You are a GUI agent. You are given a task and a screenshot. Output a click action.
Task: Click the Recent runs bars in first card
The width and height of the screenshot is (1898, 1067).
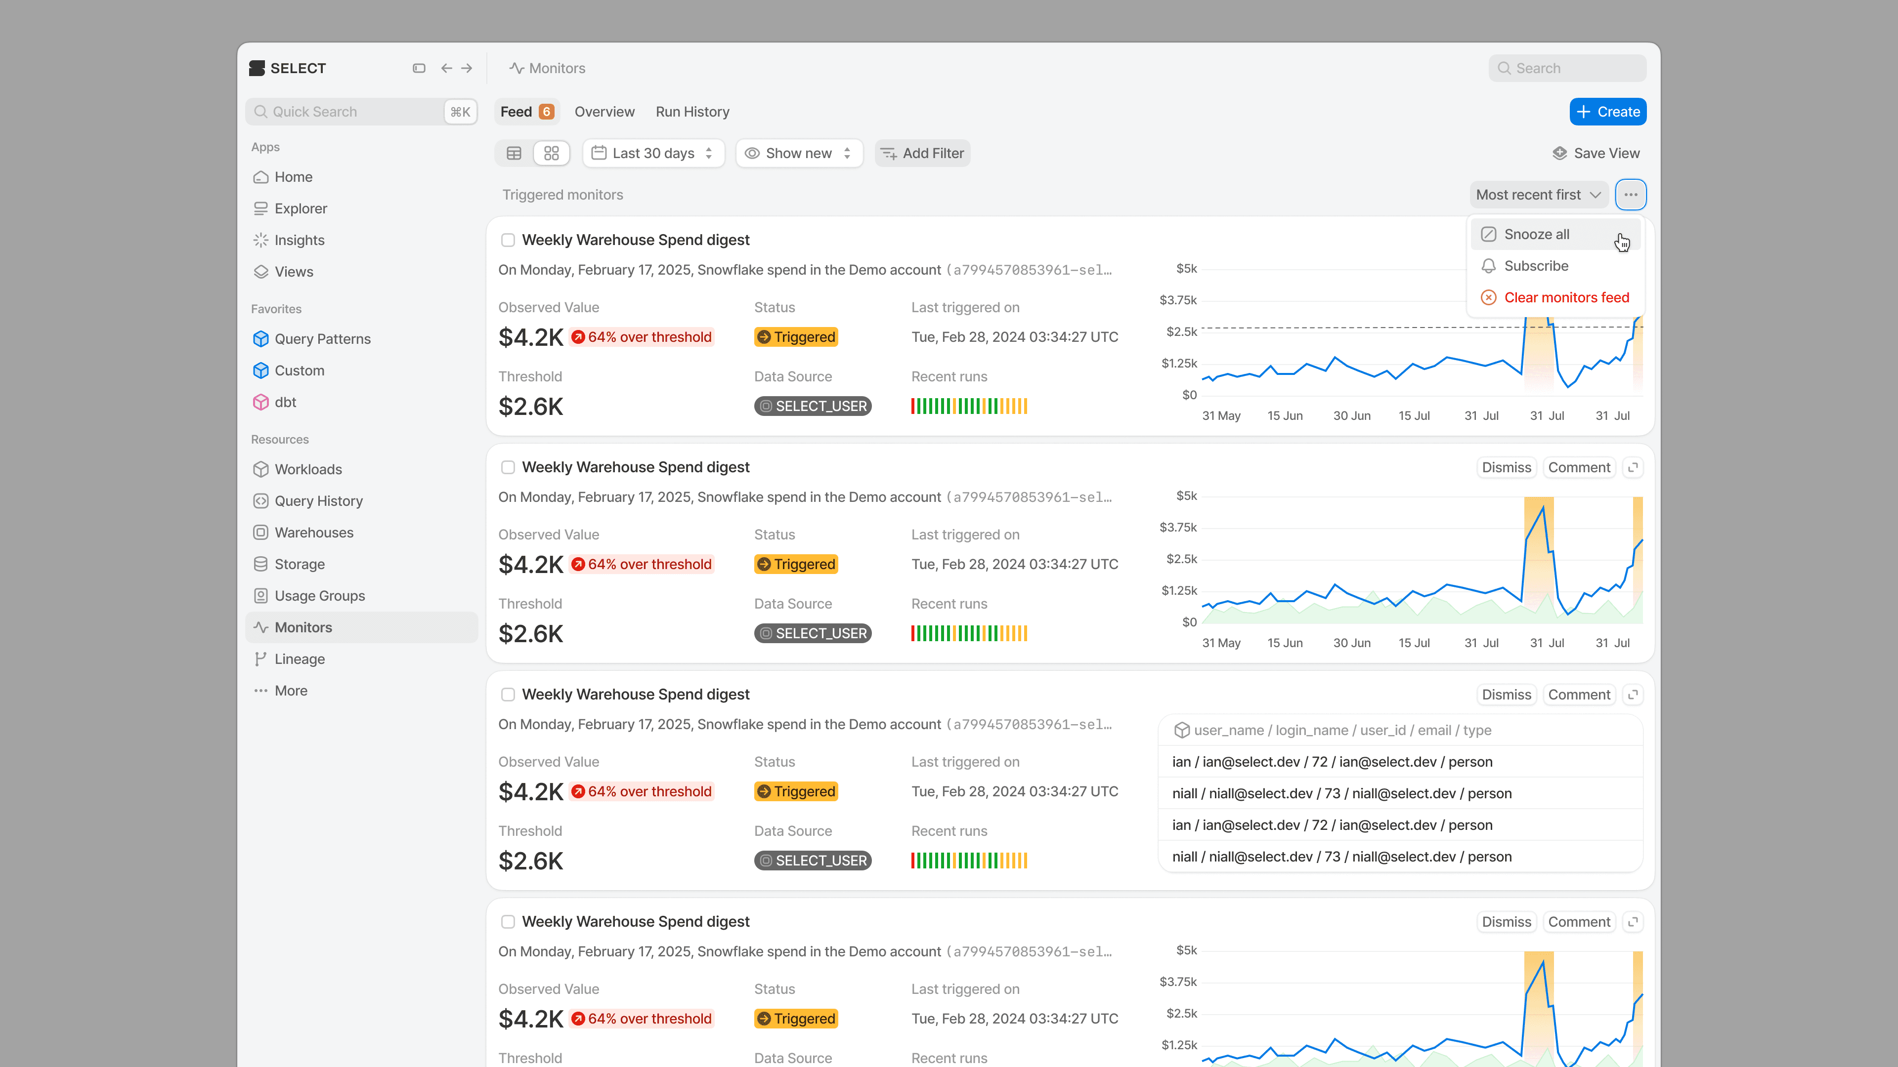coord(969,407)
